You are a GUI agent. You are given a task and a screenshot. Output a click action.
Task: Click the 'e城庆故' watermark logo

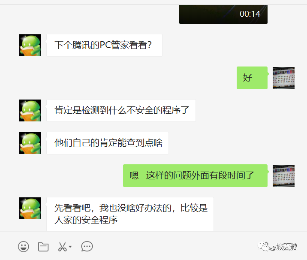coord(277,246)
